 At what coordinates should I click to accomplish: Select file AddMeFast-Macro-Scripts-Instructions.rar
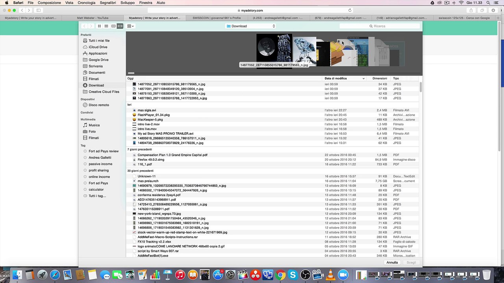tap(168, 237)
